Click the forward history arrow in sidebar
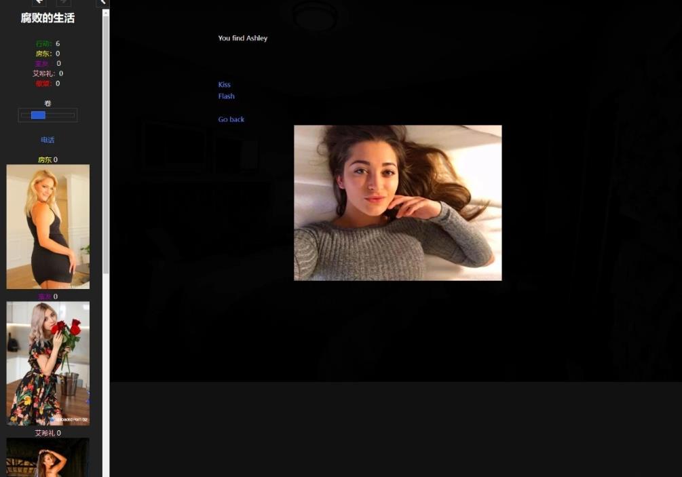This screenshot has height=477, width=682. pyautogui.click(x=63, y=3)
